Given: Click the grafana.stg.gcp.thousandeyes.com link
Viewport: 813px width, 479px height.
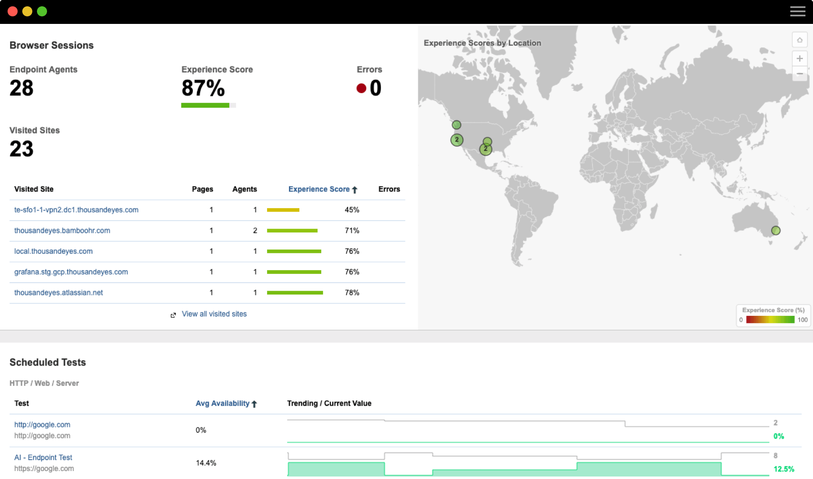Looking at the screenshot, I should (x=71, y=272).
